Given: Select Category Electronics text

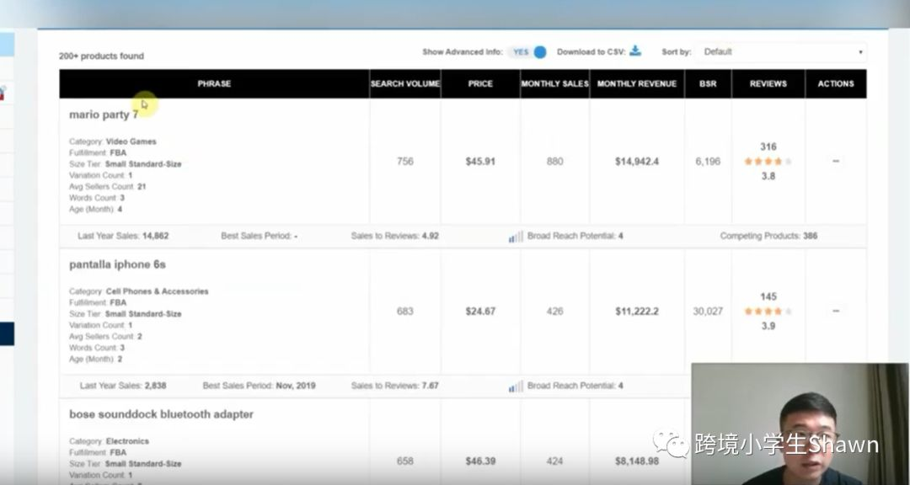Looking at the screenshot, I should [x=109, y=441].
